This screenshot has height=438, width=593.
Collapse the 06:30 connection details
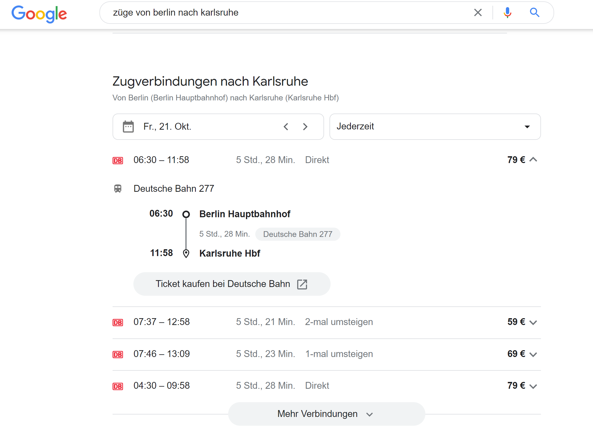[533, 160]
